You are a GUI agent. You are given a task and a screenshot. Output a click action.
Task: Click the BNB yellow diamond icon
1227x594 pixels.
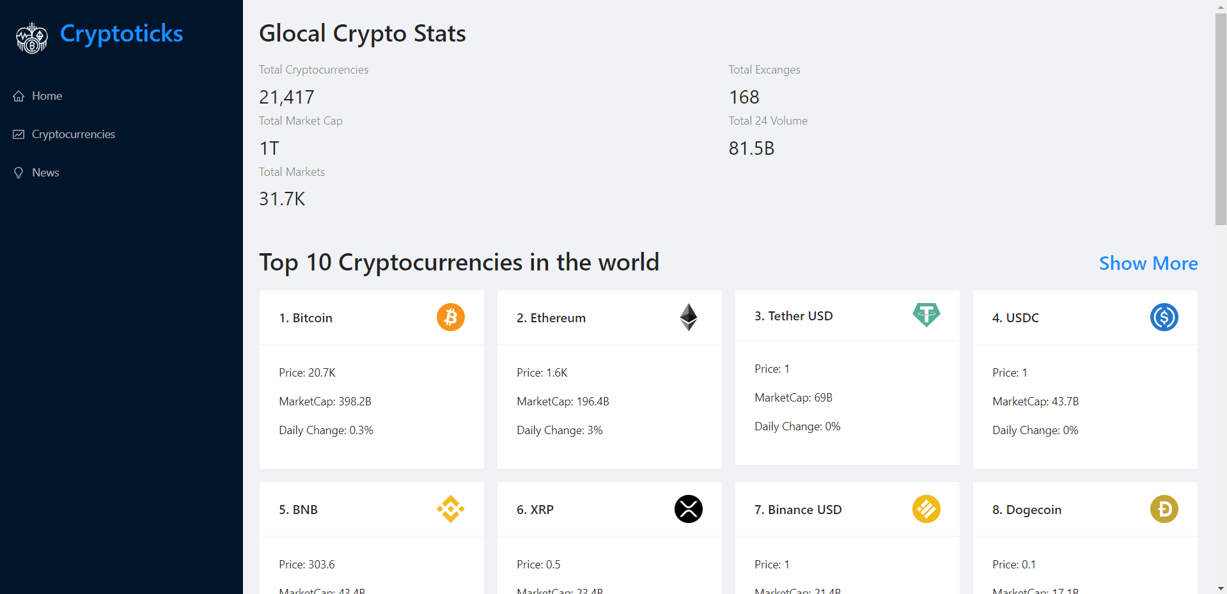[x=451, y=509]
